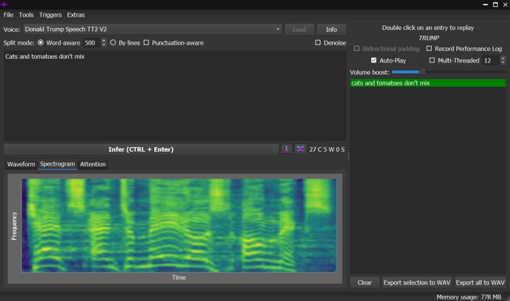Click the purple microphone icon beside Infer
Image resolution: width=510 pixels, height=301 pixels.
(x=286, y=149)
